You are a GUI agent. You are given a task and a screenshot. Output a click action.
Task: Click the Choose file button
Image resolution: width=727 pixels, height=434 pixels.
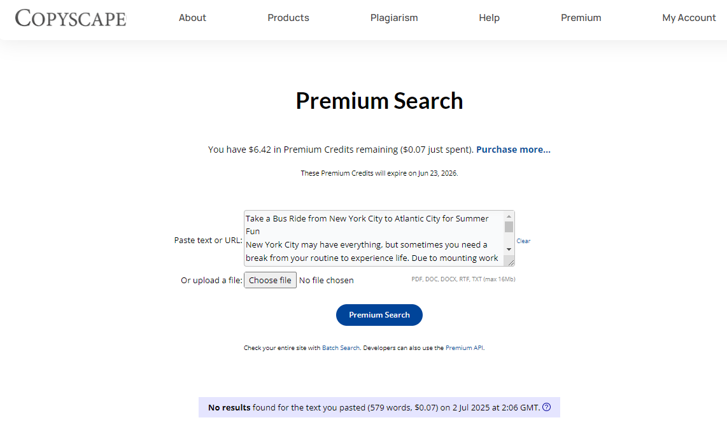point(271,280)
